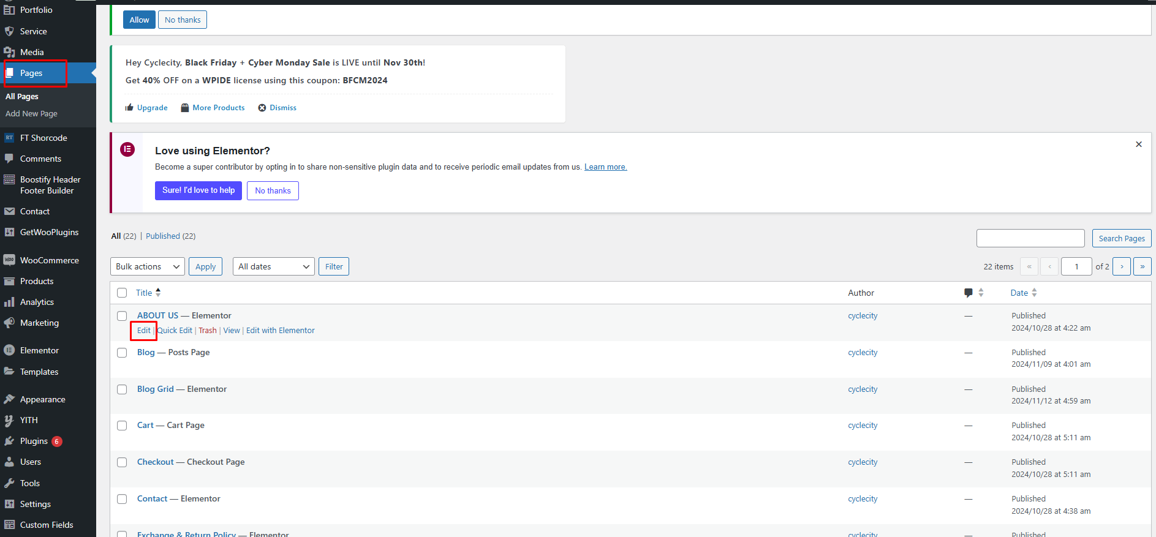Open Add New Page submenu
This screenshot has height=537, width=1156.
click(31, 113)
